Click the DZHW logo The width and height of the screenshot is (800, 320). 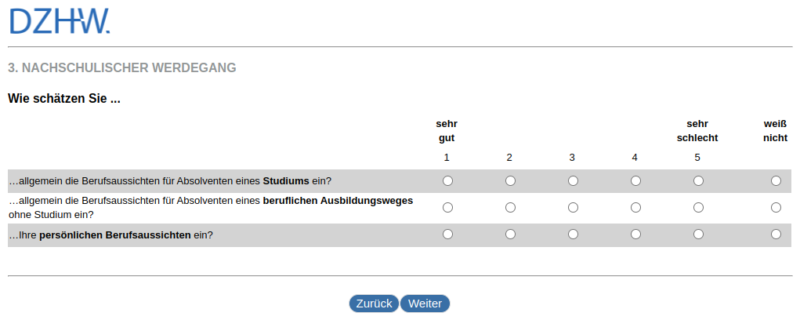point(60,22)
